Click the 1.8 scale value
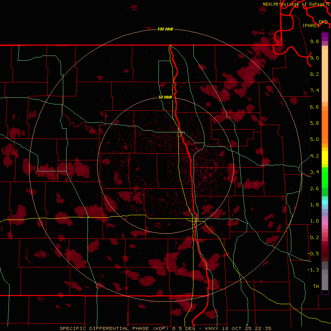331x331 pixels. [314, 205]
